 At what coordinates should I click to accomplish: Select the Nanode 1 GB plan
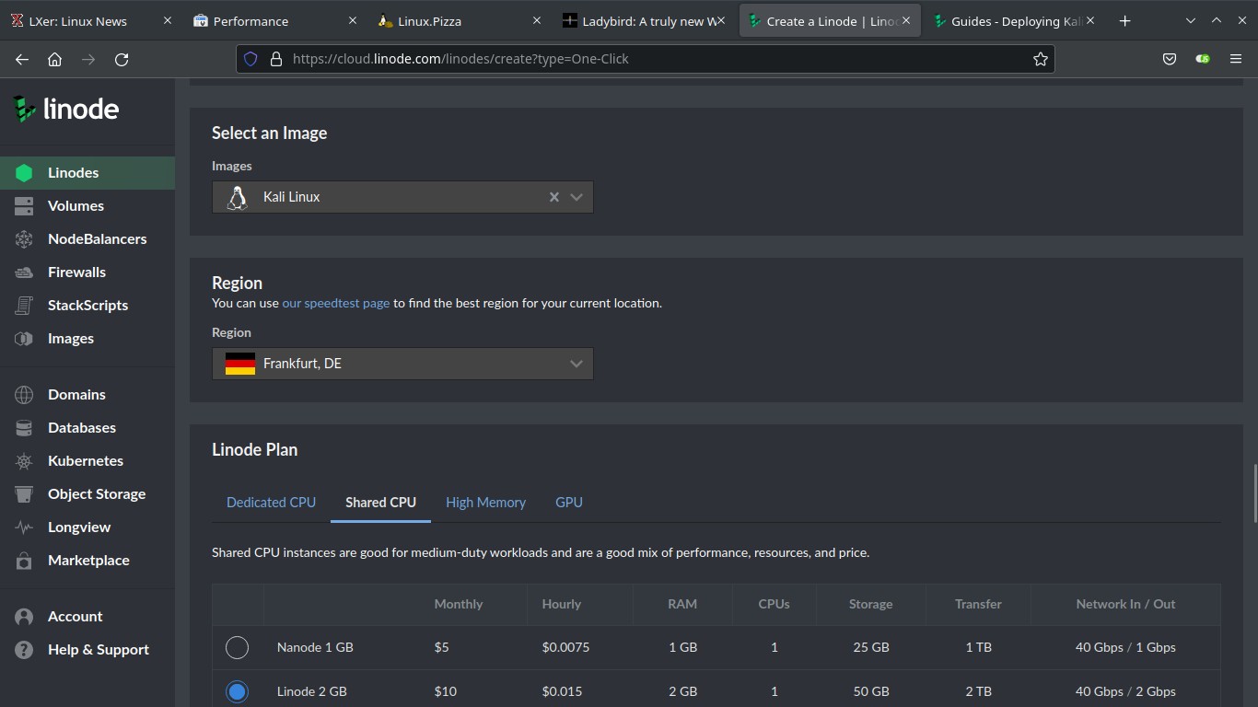tap(237, 647)
